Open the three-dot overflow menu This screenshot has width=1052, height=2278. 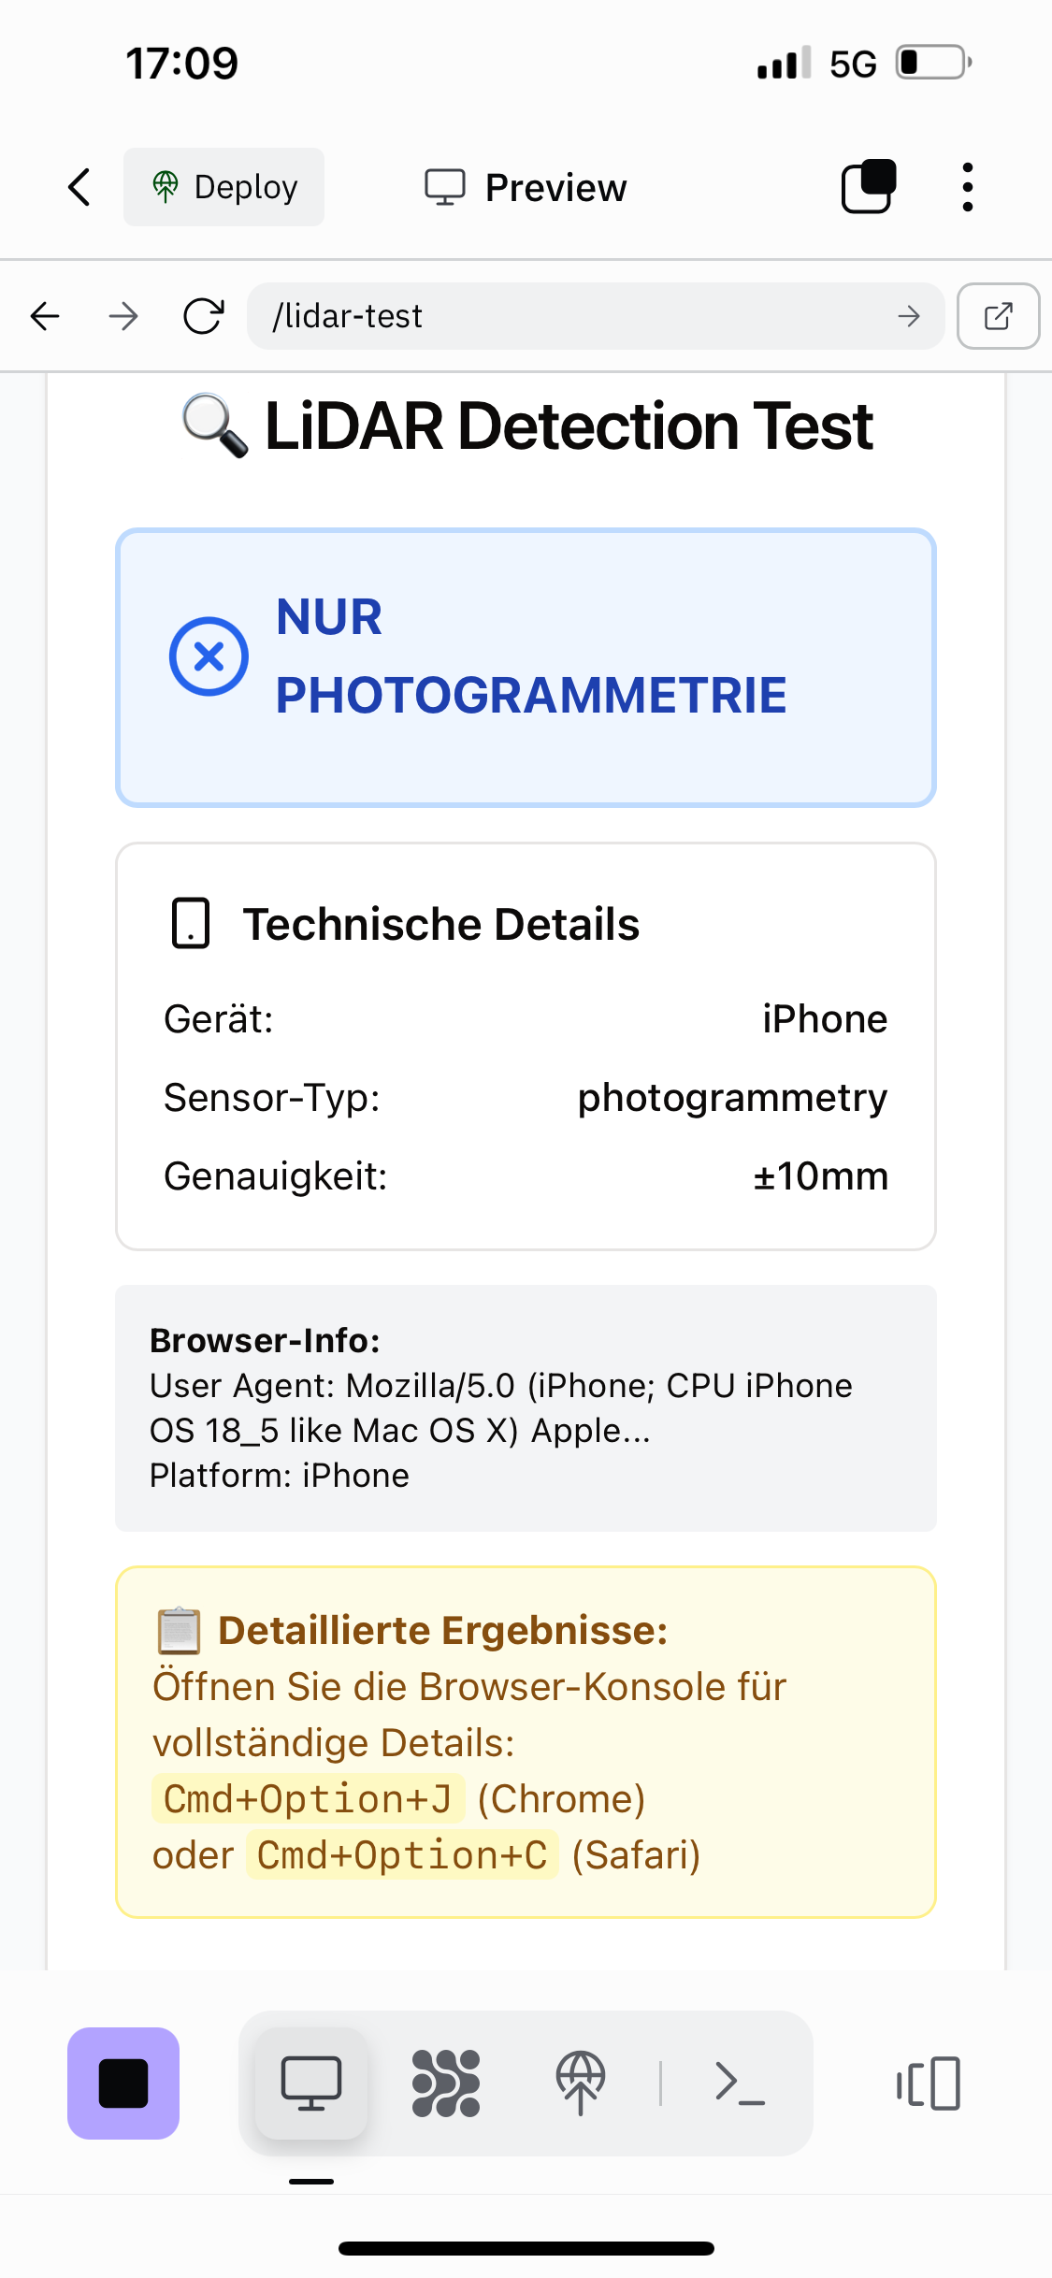967,187
